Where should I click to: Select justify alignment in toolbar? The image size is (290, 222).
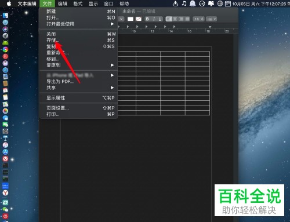[x=187, y=19]
